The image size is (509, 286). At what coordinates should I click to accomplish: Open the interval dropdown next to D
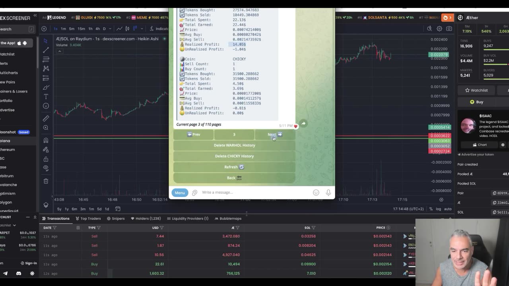coord(110,29)
